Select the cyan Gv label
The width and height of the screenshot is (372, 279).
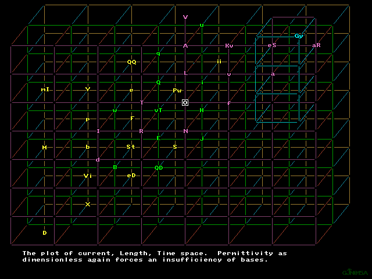coord(299,36)
